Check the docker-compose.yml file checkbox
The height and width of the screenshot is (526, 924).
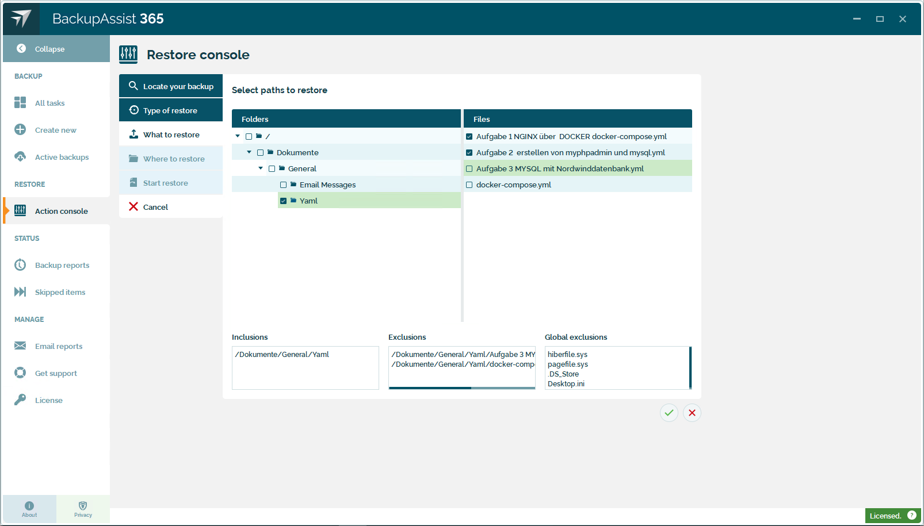coord(469,185)
